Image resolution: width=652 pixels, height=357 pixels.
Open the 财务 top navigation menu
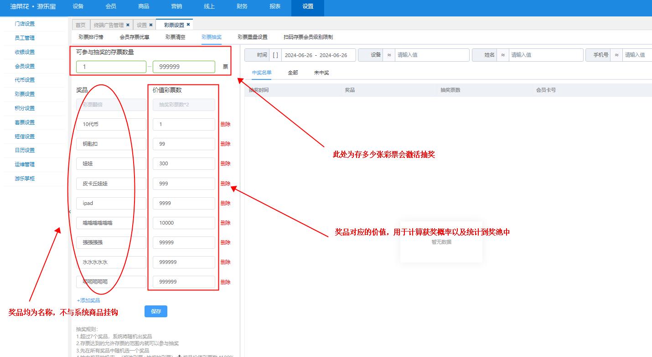tap(242, 6)
